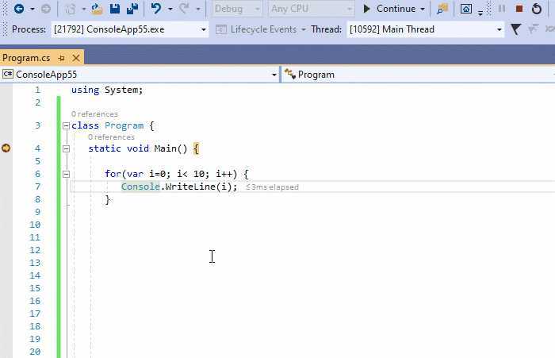Click the 0 references link above Main
The width and height of the screenshot is (555, 358).
(x=111, y=137)
